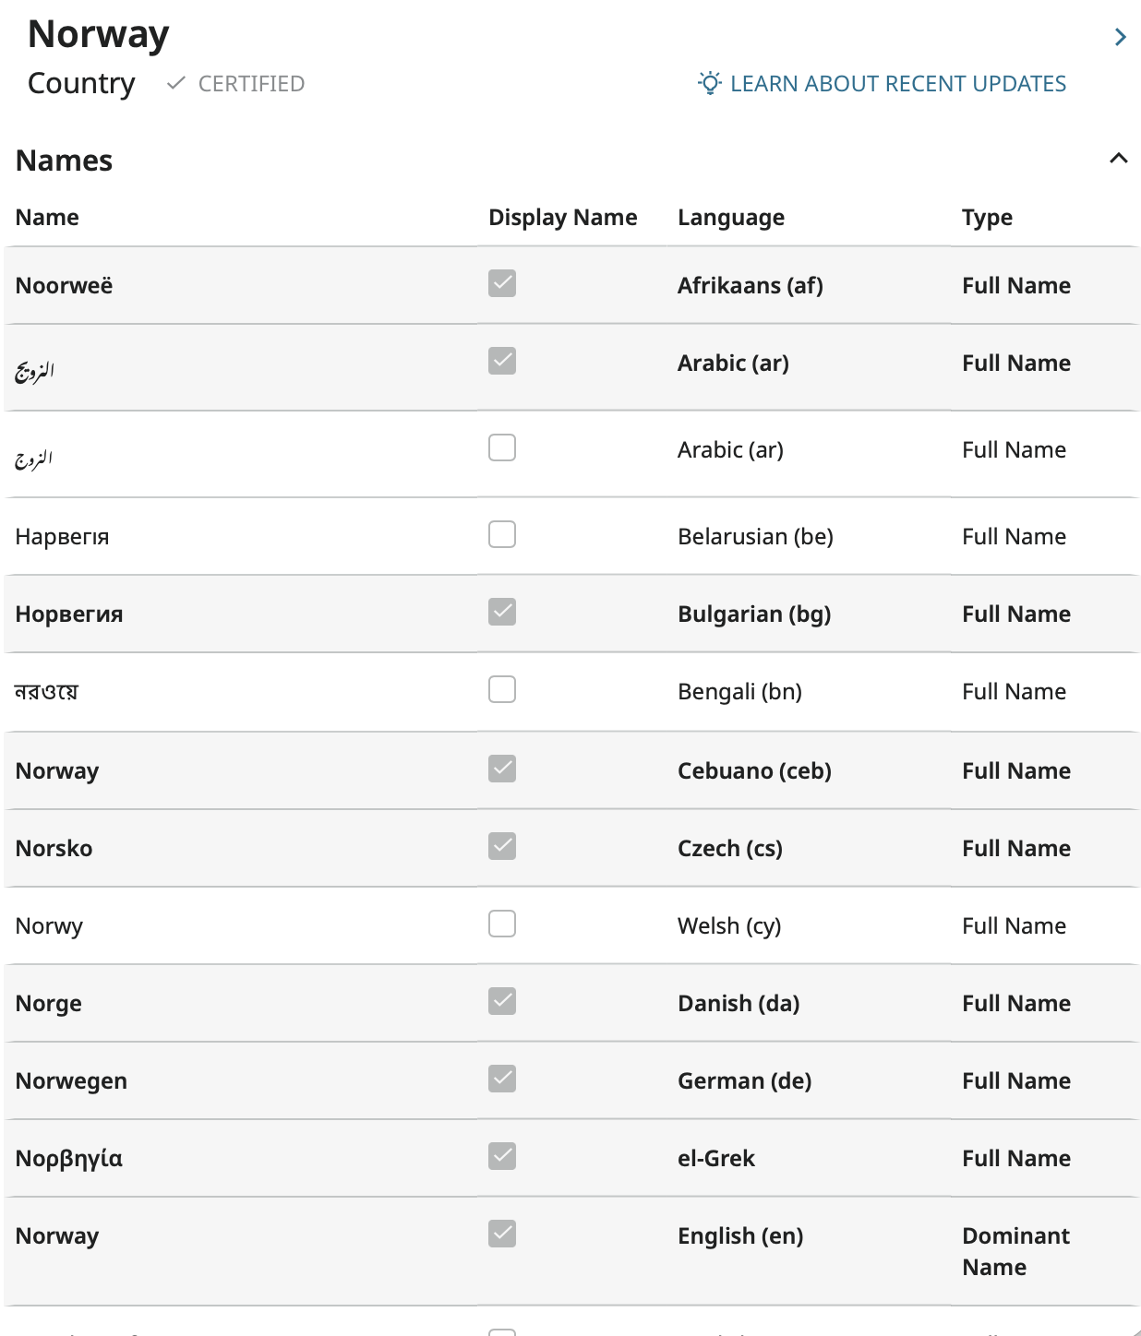Image resolution: width=1141 pixels, height=1336 pixels.
Task: Enable display name for Belarusian Нарвегія
Action: (x=502, y=534)
